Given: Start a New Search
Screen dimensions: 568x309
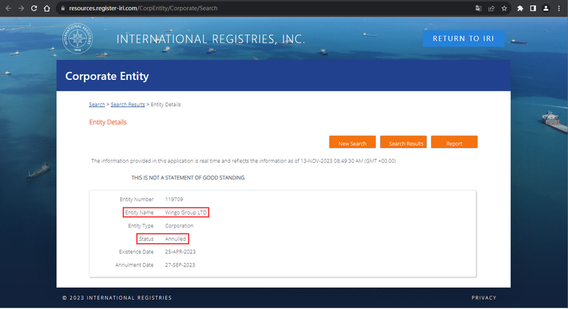Looking at the screenshot, I should tap(352, 142).
